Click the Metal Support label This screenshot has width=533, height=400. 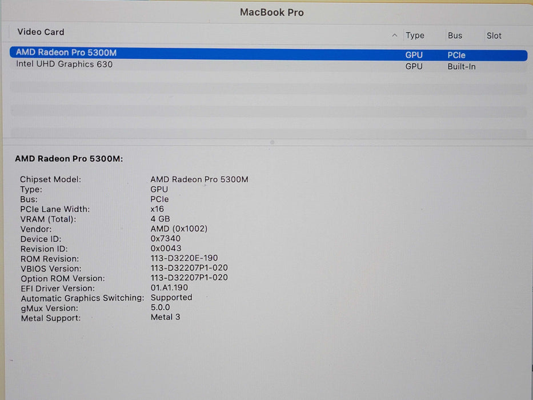51,318
